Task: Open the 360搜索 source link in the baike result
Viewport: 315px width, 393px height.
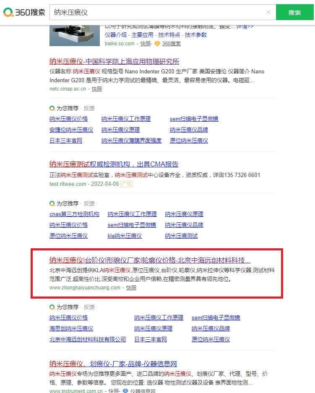Action: 172,44
